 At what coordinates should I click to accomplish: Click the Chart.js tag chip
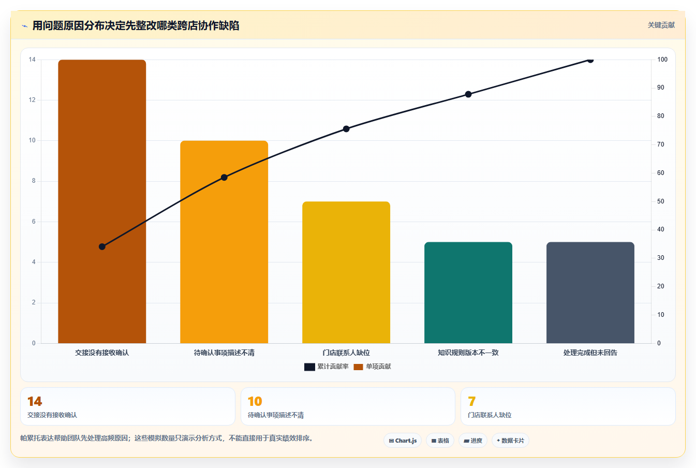403,441
